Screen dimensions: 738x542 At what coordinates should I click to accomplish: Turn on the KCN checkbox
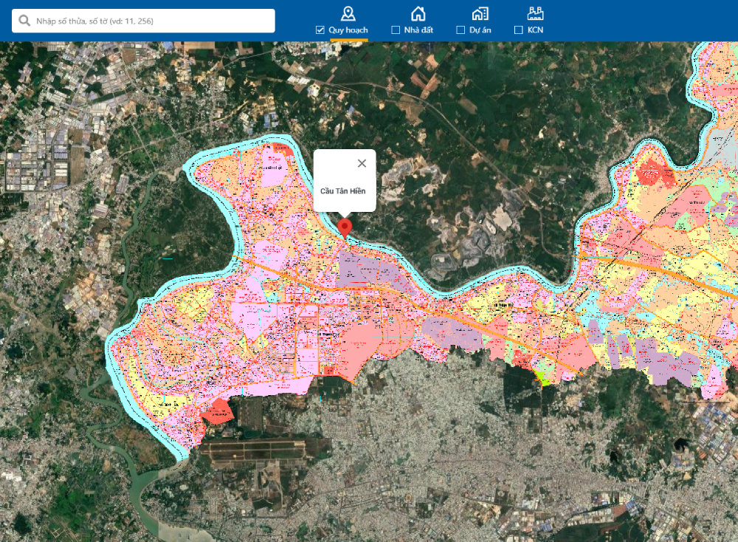pos(517,30)
